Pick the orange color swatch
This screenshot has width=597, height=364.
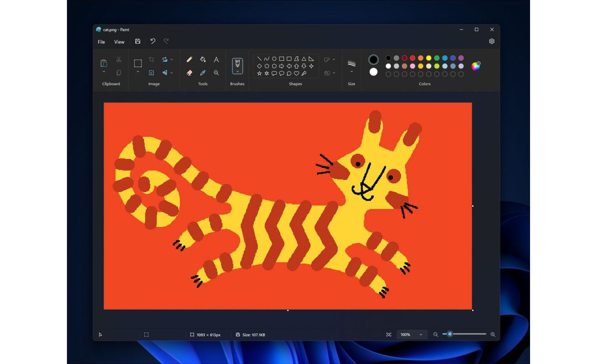pyautogui.click(x=421, y=58)
